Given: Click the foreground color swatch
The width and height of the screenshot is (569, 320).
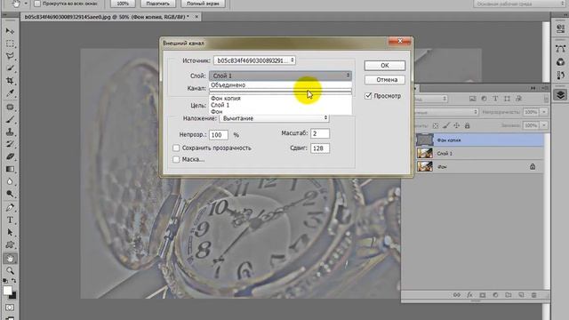Looking at the screenshot, I should (8, 291).
